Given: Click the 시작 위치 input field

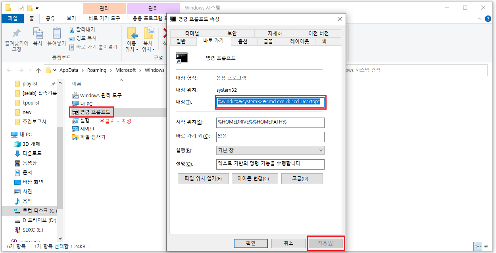Looking at the screenshot, I should (270, 123).
